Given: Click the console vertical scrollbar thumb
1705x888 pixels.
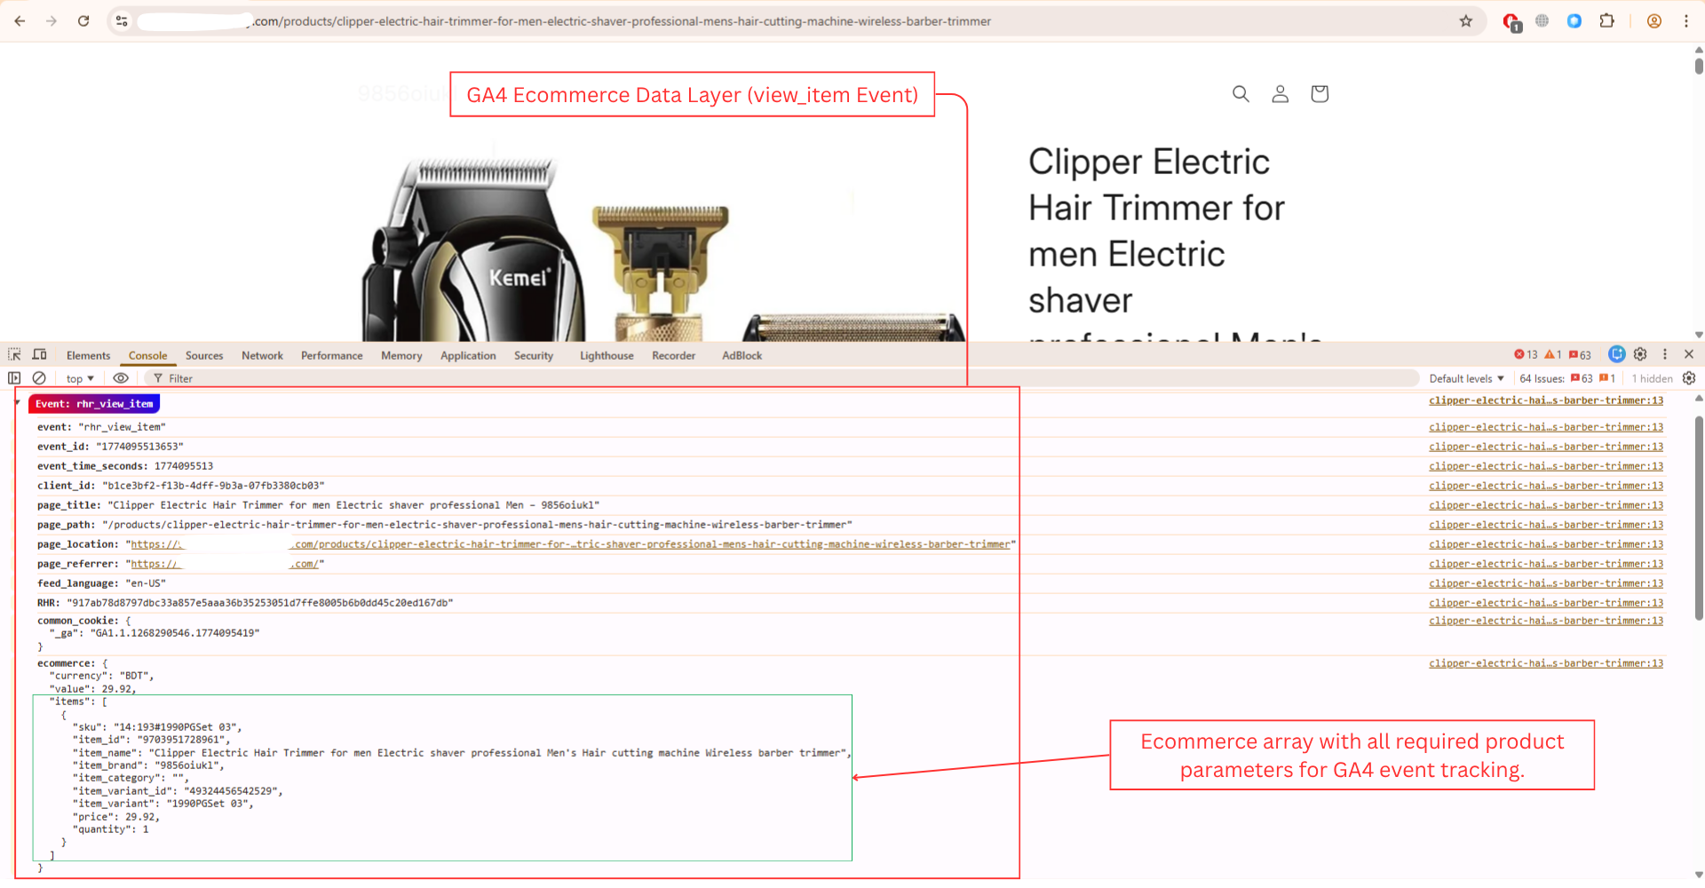Looking at the screenshot, I should (x=1699, y=518).
